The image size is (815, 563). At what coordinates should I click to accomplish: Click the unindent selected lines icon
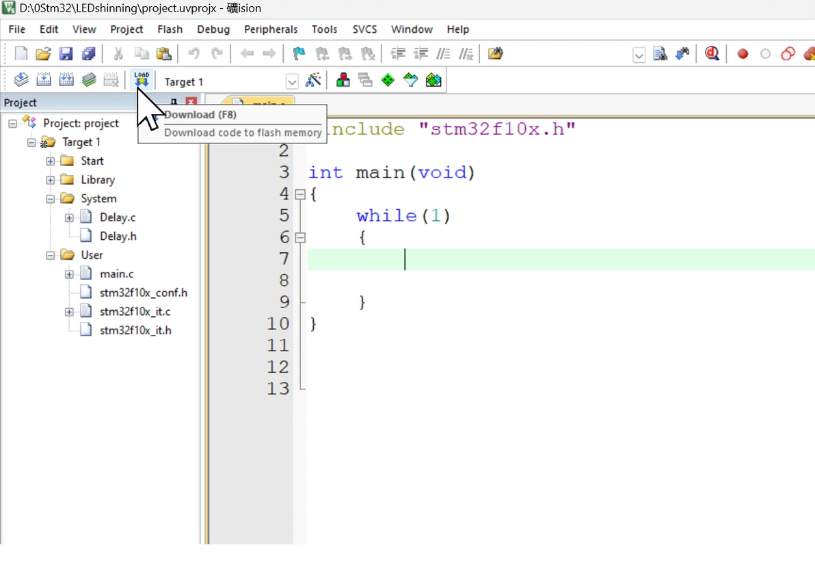coord(420,53)
